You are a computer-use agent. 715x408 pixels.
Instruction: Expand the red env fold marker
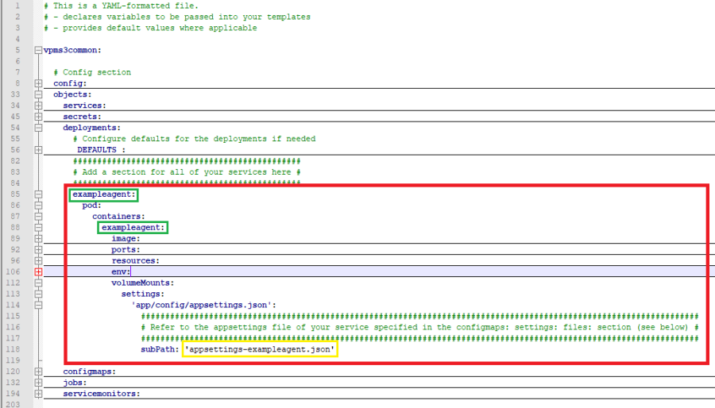pos(37,271)
